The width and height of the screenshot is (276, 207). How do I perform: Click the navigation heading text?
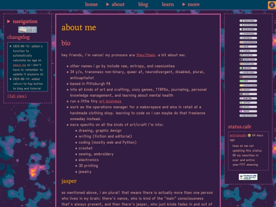(25, 21)
